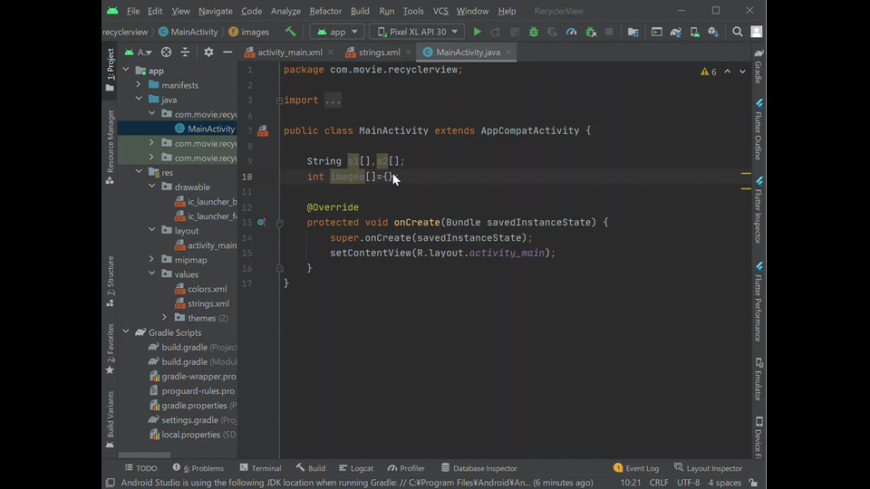The image size is (870, 489).
Task: Open the Pixel XL API 30 device dropdown
Action: 417,32
